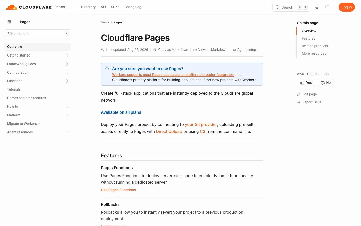
Task: Click the Report issue icon
Action: coord(299,102)
